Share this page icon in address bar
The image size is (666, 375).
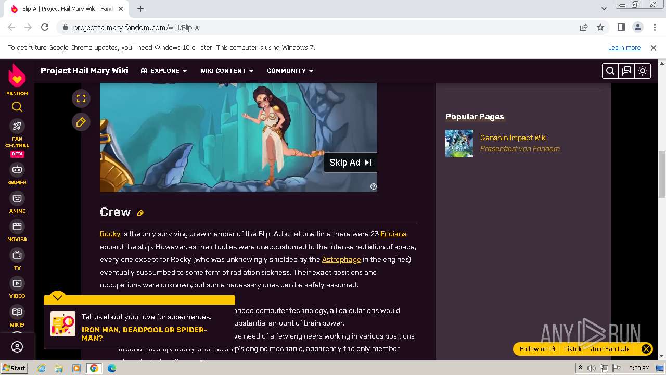point(584,27)
